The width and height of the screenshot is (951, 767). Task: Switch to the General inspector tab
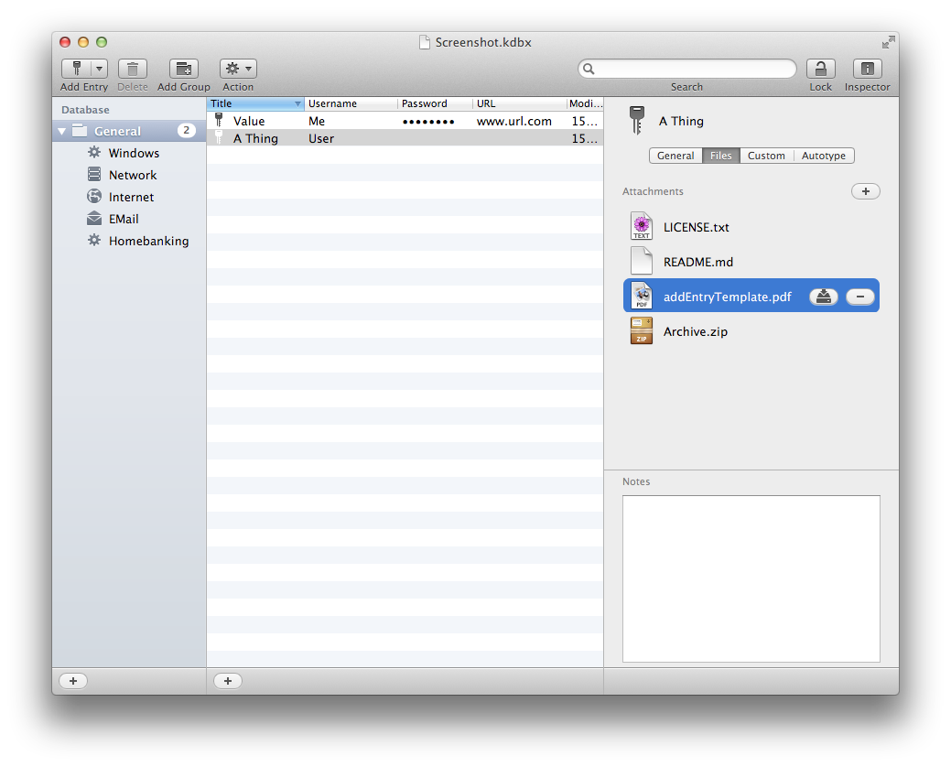pos(675,156)
